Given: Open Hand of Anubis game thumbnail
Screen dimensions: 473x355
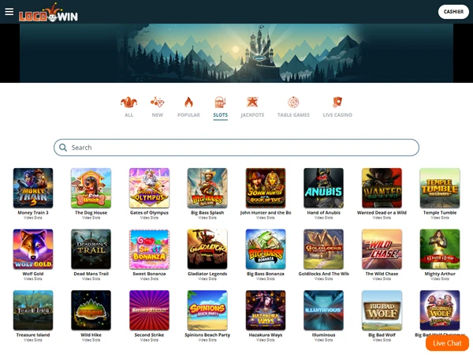Looking at the screenshot, I should coord(323,188).
